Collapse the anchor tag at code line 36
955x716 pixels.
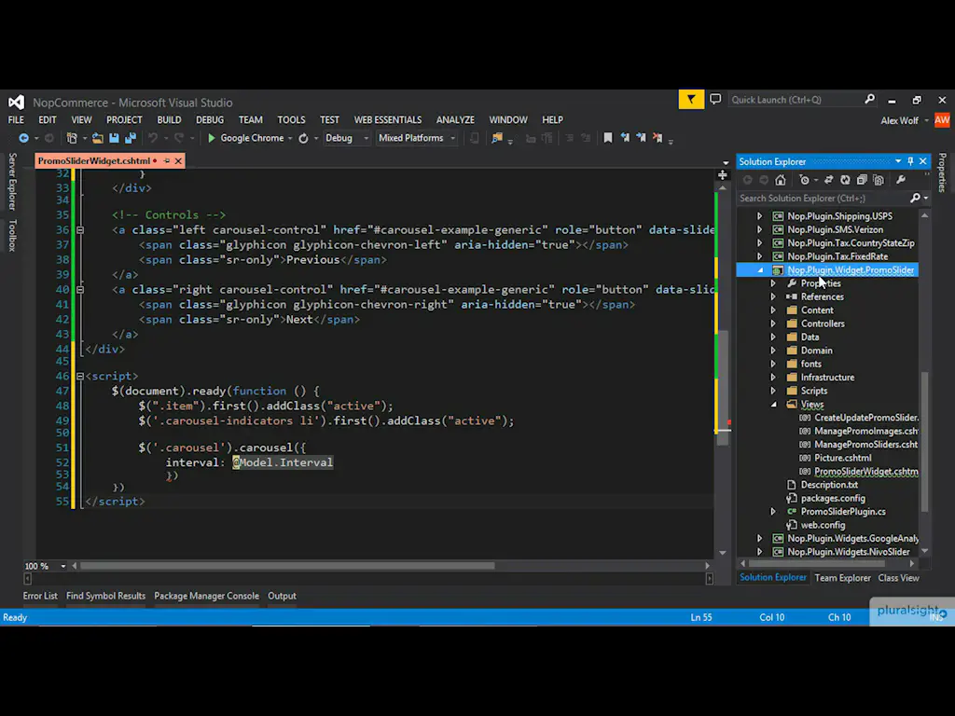[x=80, y=230]
